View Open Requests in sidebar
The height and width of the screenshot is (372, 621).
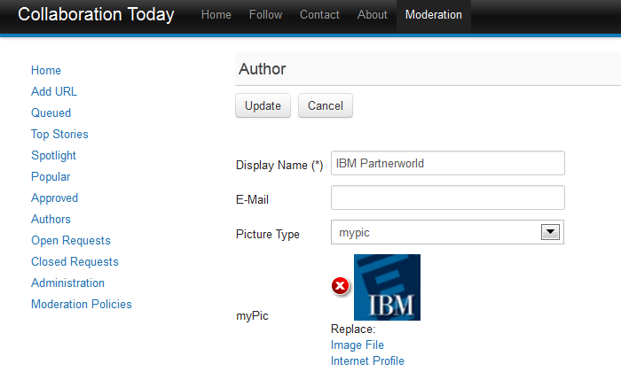(71, 241)
